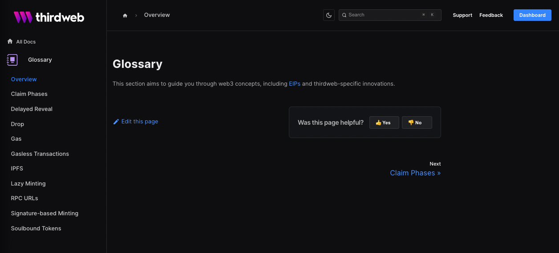Open the Feedback link
559x253 pixels.
pyautogui.click(x=491, y=15)
